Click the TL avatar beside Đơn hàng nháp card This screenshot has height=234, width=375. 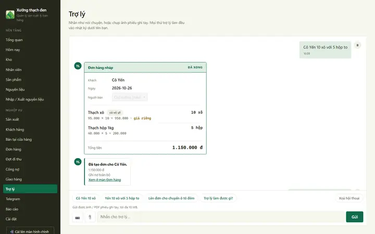(x=78, y=66)
